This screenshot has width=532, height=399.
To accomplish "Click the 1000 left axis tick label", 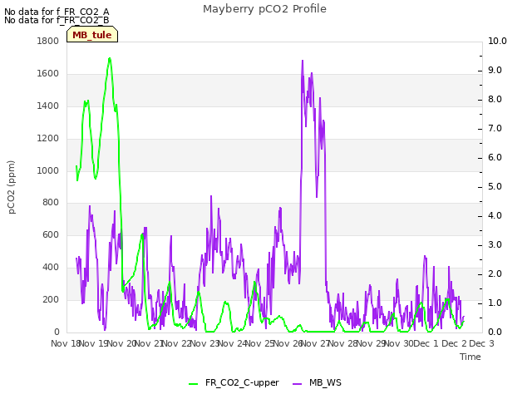I will 48,170.
